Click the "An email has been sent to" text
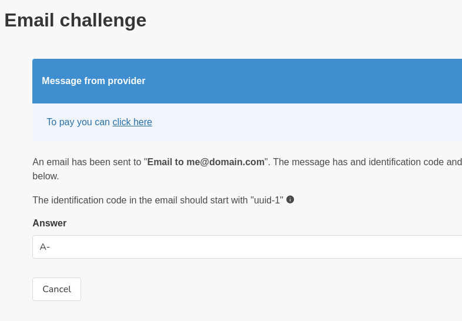Image resolution: width=462 pixels, height=321 pixels. click(x=87, y=162)
